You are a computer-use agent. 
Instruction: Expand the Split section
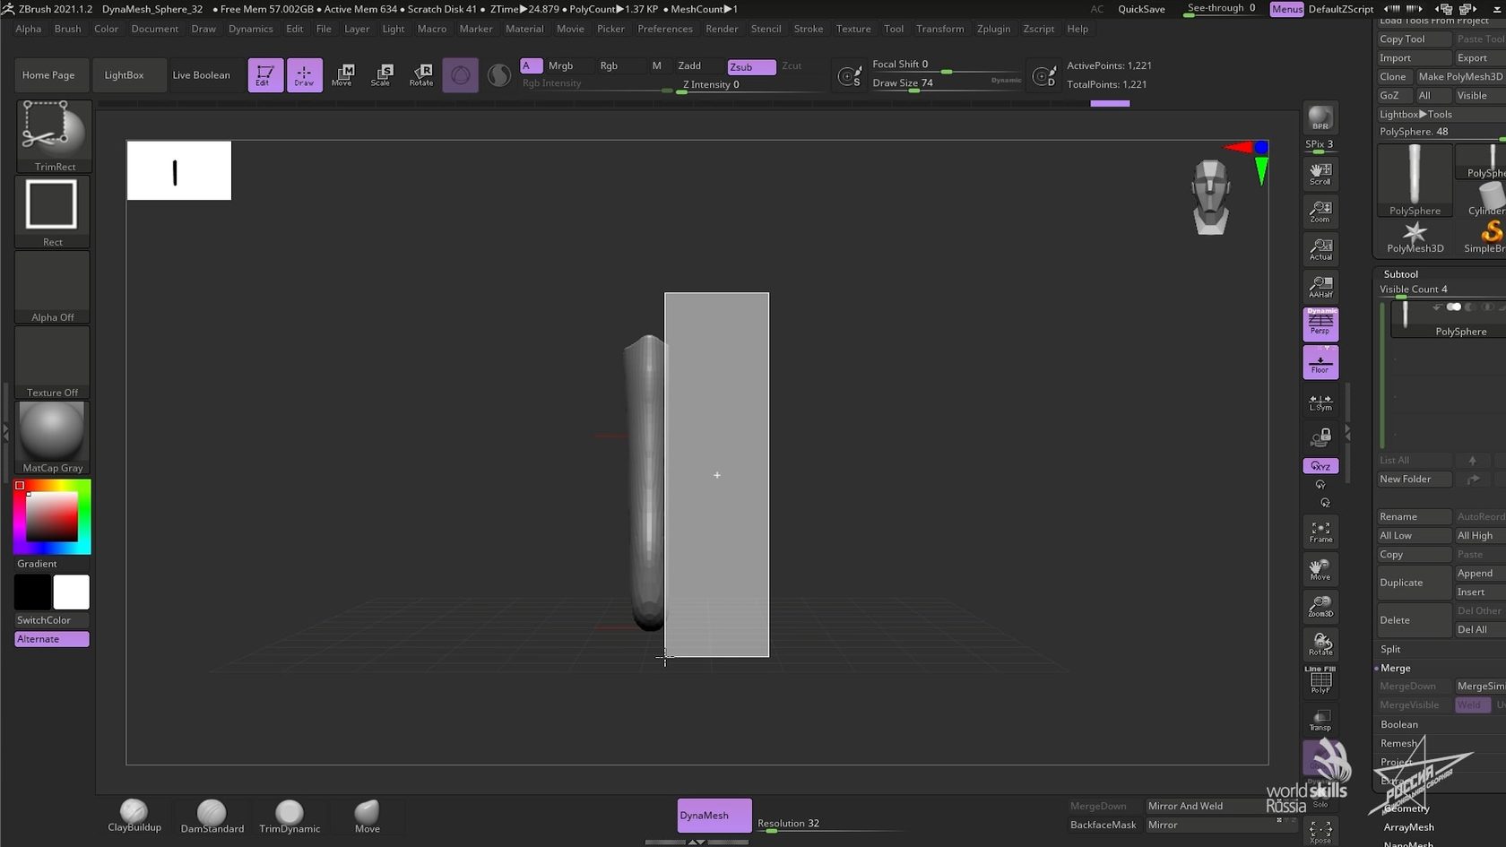(x=1390, y=649)
